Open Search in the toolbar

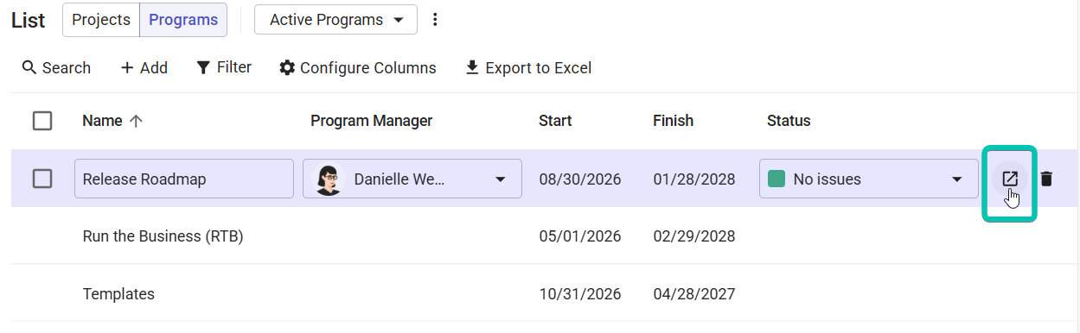[56, 67]
